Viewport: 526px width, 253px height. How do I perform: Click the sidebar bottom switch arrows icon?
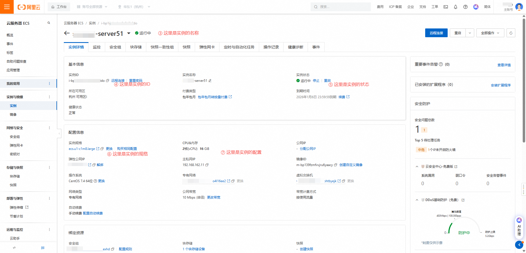tap(14, 248)
